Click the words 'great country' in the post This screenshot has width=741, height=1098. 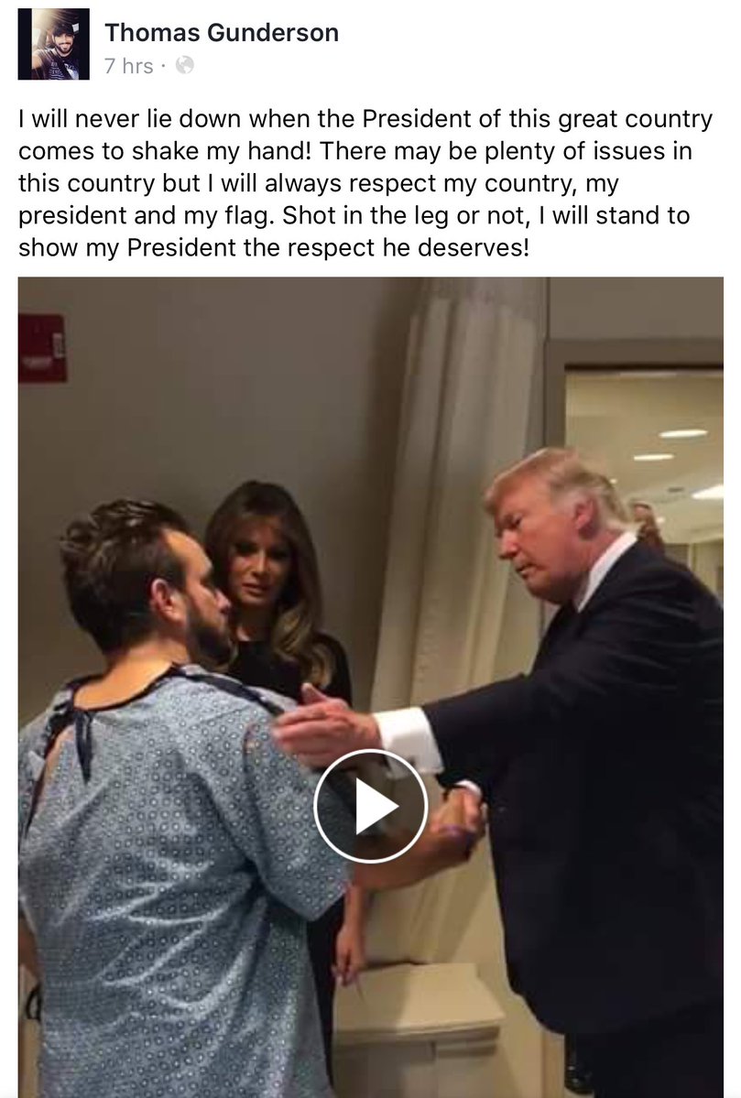tap(636, 119)
